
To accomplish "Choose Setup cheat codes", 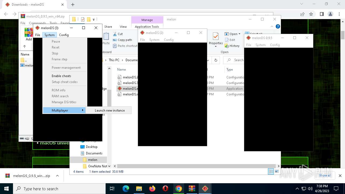I will point(65,82).
